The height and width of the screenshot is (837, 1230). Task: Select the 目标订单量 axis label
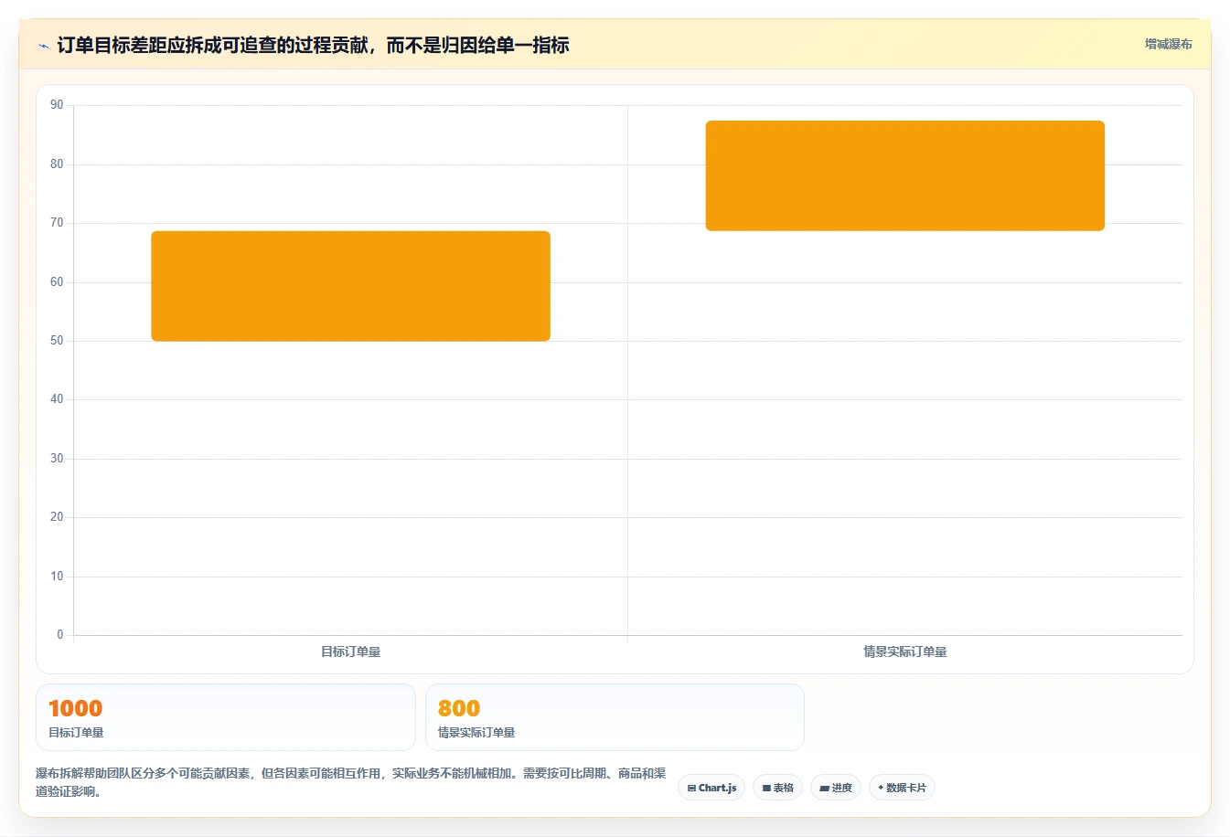[350, 652]
